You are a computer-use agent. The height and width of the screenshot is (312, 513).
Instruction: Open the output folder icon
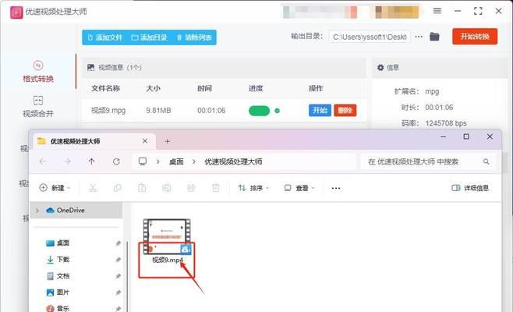434,37
